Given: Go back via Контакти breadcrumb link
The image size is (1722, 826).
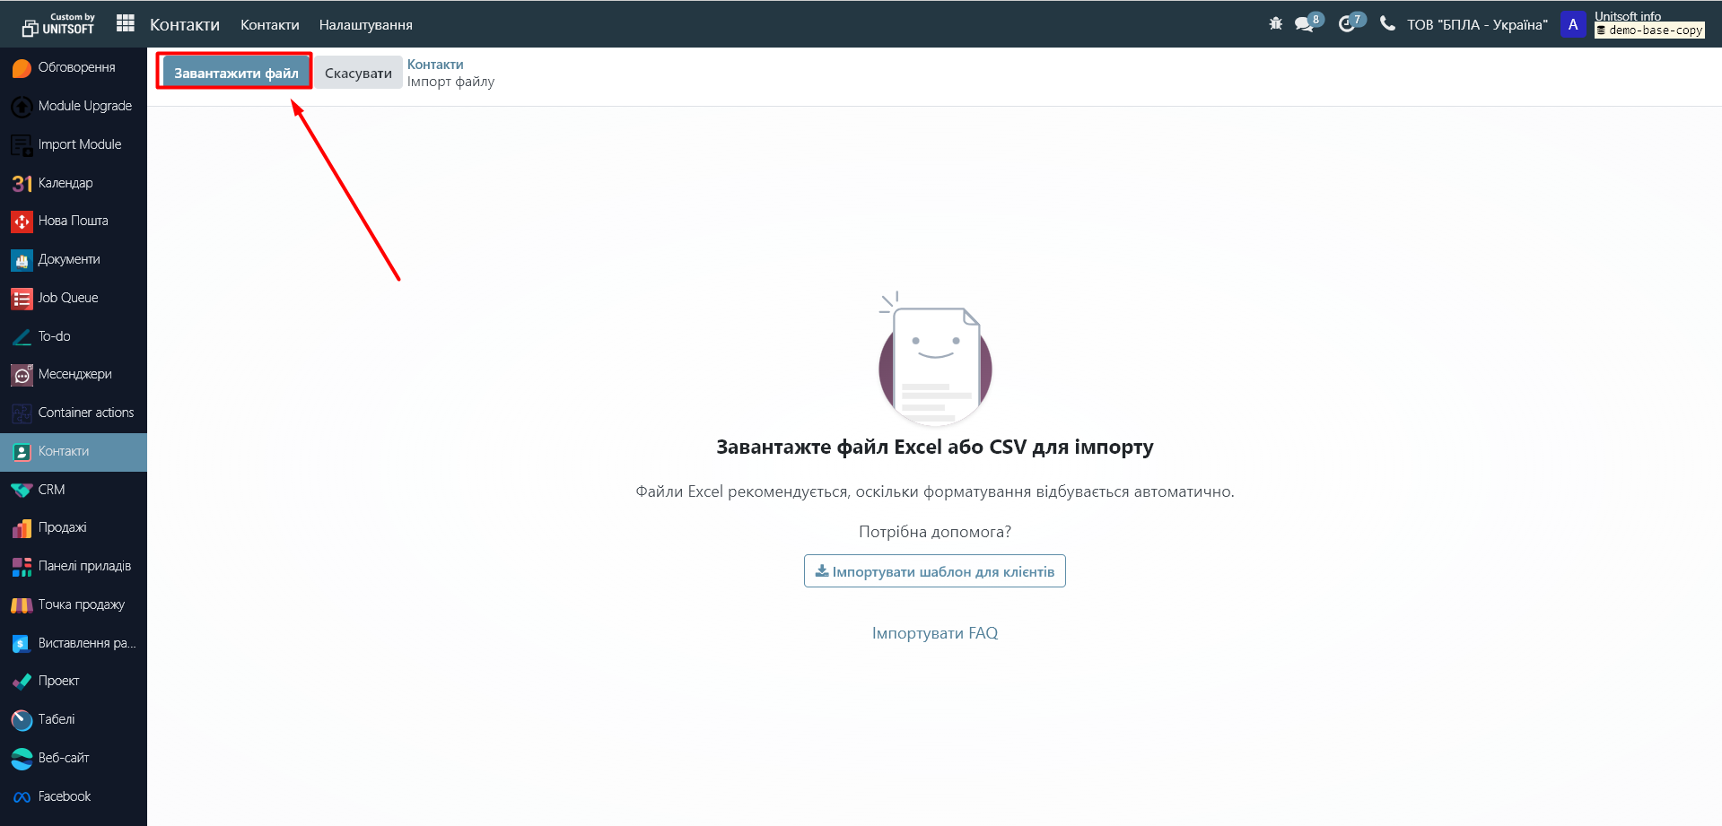Looking at the screenshot, I should coord(435,65).
